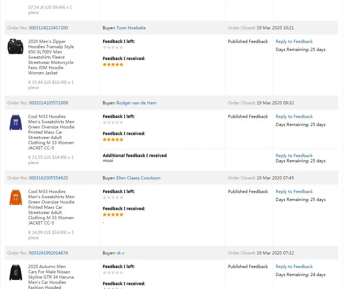Reply to Feedback for Toon Hoebeke's order
The height and width of the screenshot is (289, 343).
point(294,42)
